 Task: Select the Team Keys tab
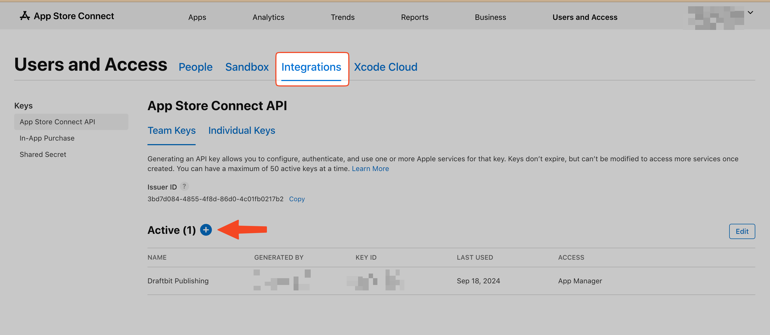(172, 130)
